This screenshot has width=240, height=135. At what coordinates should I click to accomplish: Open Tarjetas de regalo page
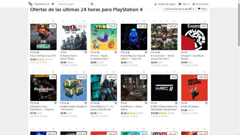(165, 4)
